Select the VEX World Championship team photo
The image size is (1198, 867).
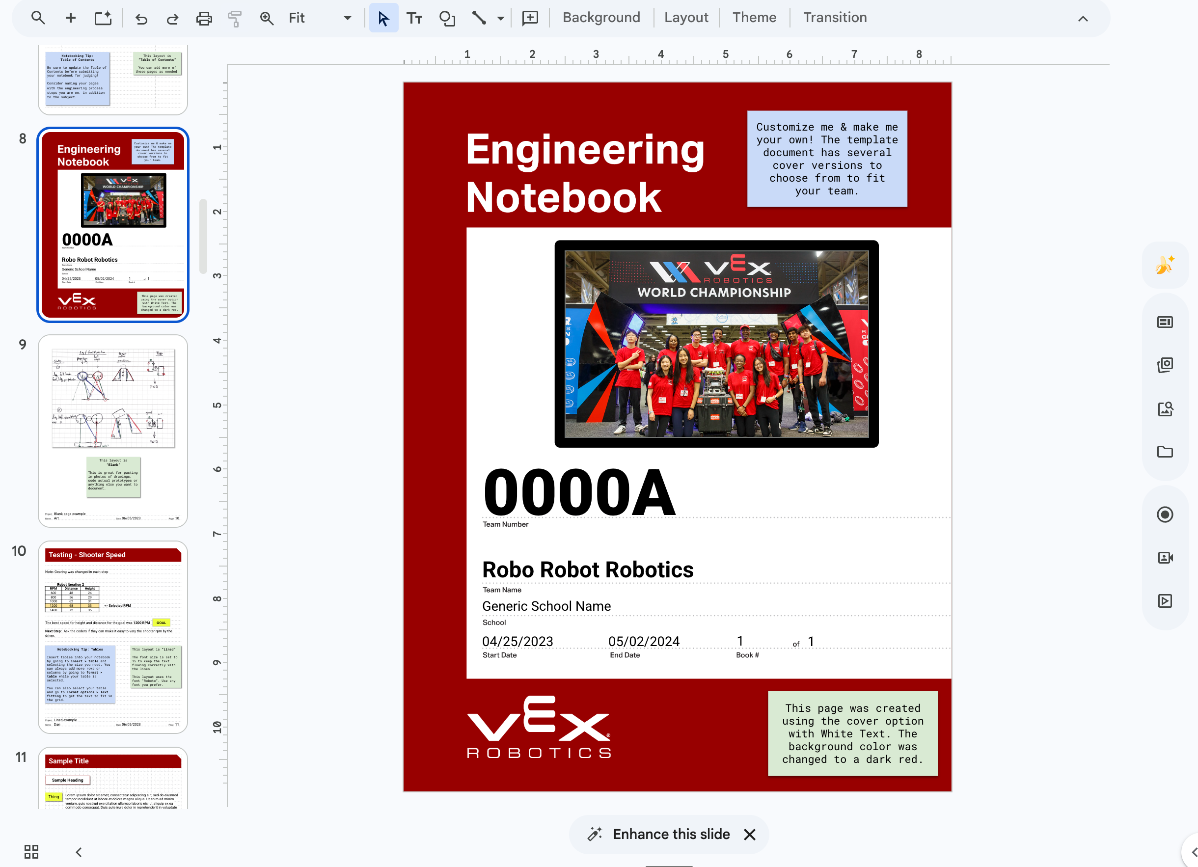tap(716, 344)
